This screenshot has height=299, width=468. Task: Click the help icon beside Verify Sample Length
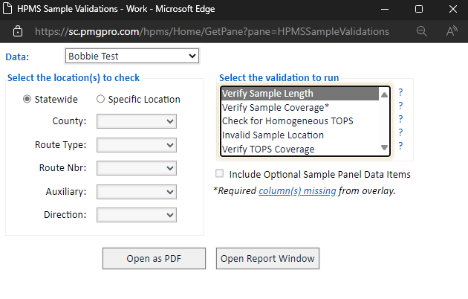pos(400,92)
